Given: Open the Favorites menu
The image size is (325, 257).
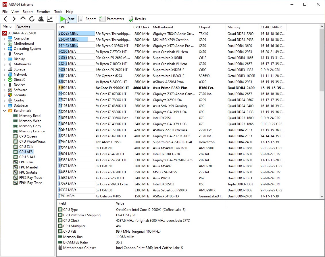Looking at the screenshot, I should tap(43, 12).
